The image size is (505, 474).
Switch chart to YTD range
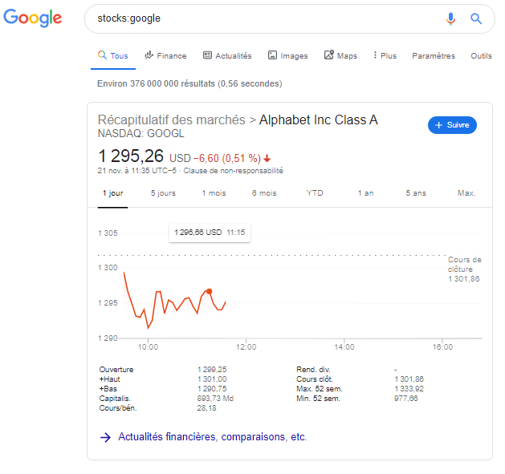click(x=315, y=193)
